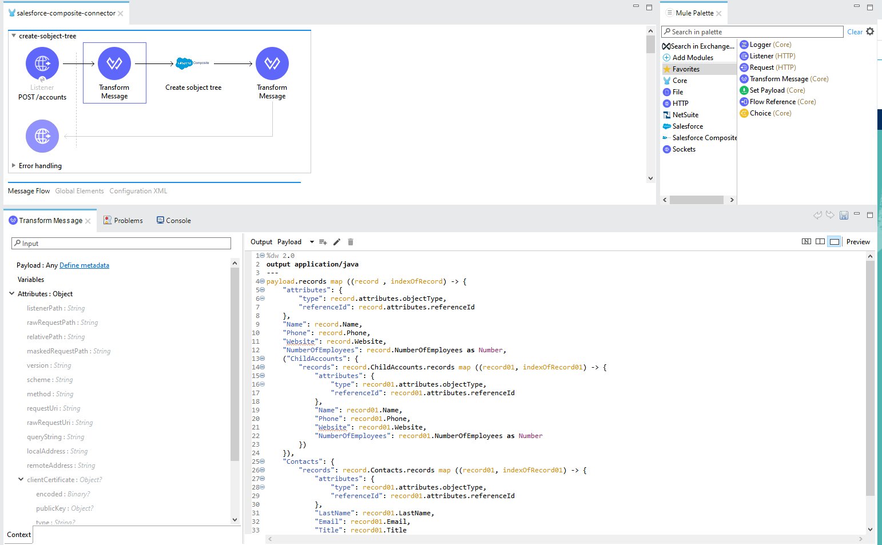Switch to Global Elements tab
The image size is (882, 545).
click(x=80, y=191)
